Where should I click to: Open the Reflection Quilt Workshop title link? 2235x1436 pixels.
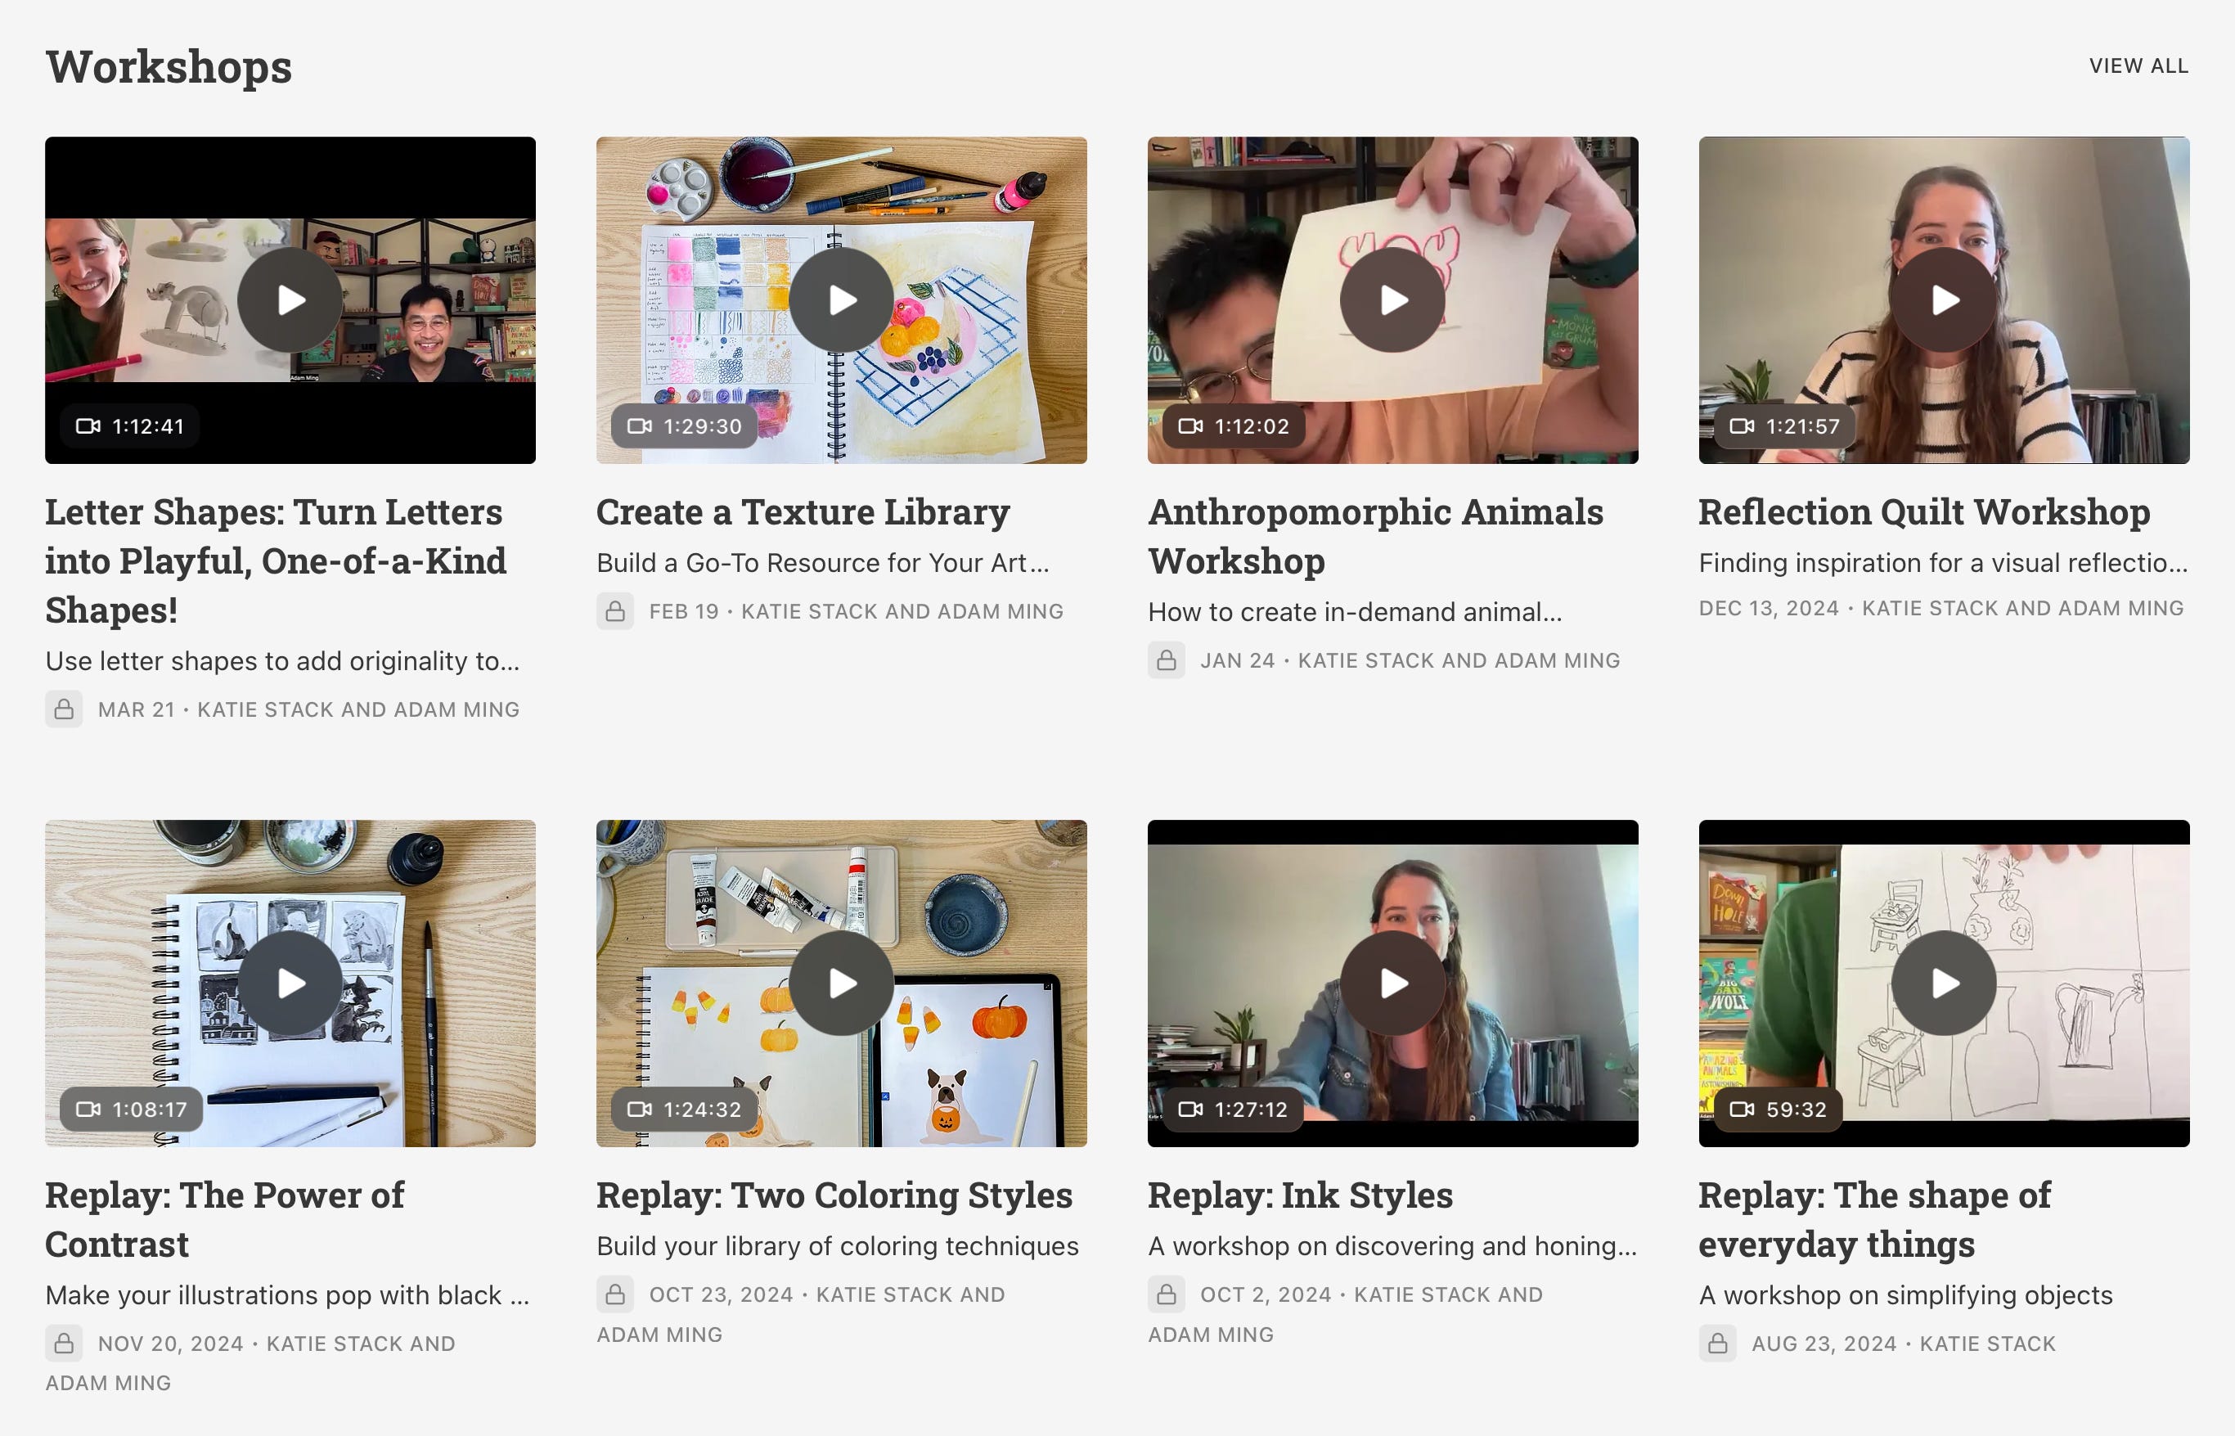point(1923,512)
